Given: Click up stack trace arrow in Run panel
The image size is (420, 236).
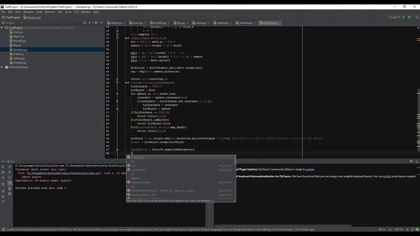Looking at the screenshot, I should point(10,167).
